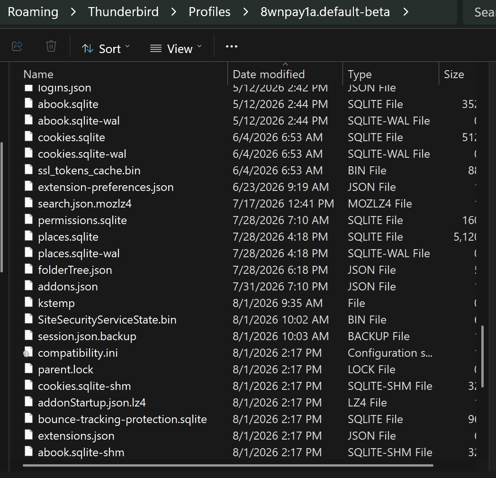Image resolution: width=496 pixels, height=478 pixels.
Task: Navigate to Roaming in the breadcrumb
Action: (x=33, y=12)
